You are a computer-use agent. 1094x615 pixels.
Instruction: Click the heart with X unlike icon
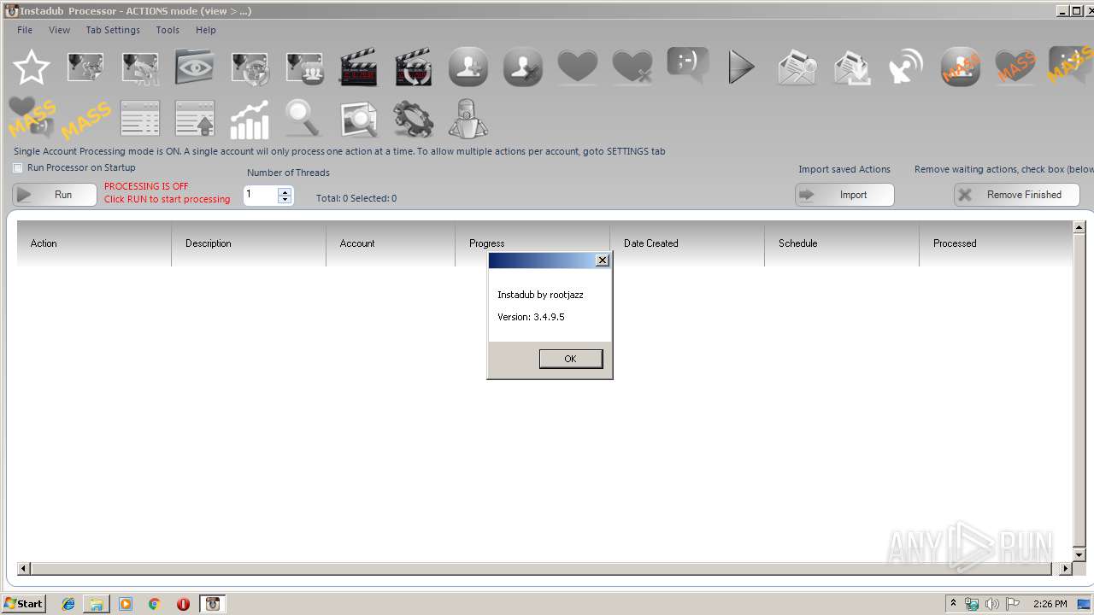[x=632, y=67]
